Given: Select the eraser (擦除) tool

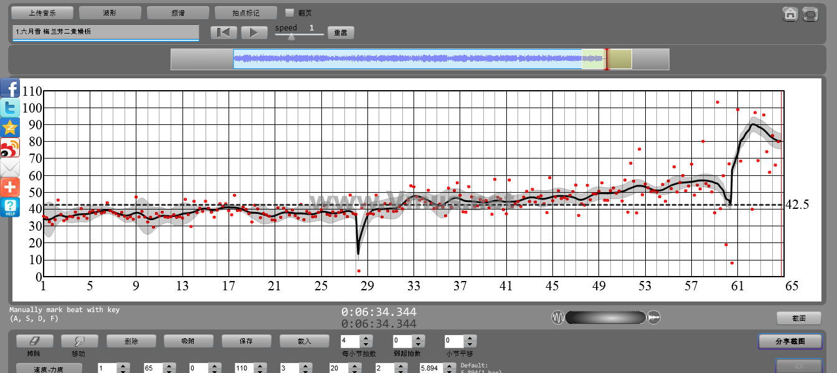Looking at the screenshot, I should [34, 341].
